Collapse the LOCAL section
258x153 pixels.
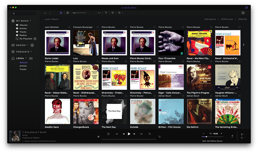[x=20, y=58]
